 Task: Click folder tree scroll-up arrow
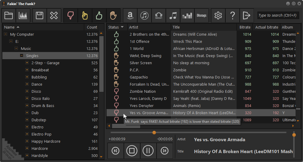(x=101, y=33)
